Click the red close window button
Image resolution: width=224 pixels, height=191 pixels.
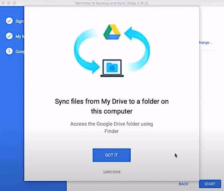point(3,3)
